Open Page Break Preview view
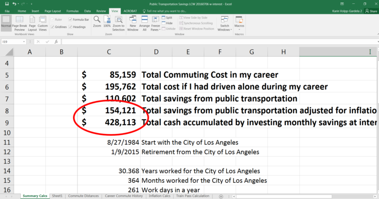Screen dimensions: 379x199 [x=19, y=23]
